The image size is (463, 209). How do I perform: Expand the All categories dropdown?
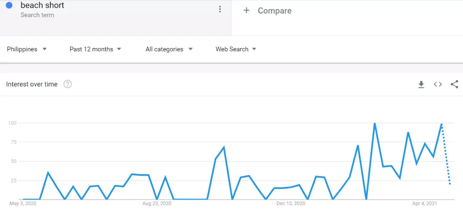pyautogui.click(x=169, y=49)
